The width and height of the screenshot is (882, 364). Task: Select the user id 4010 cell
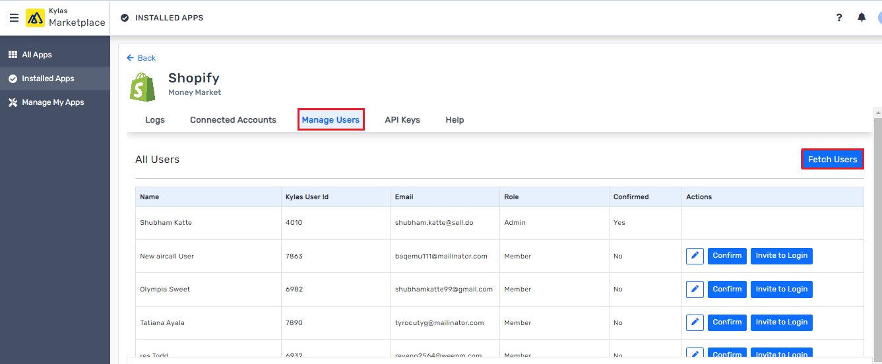point(336,223)
